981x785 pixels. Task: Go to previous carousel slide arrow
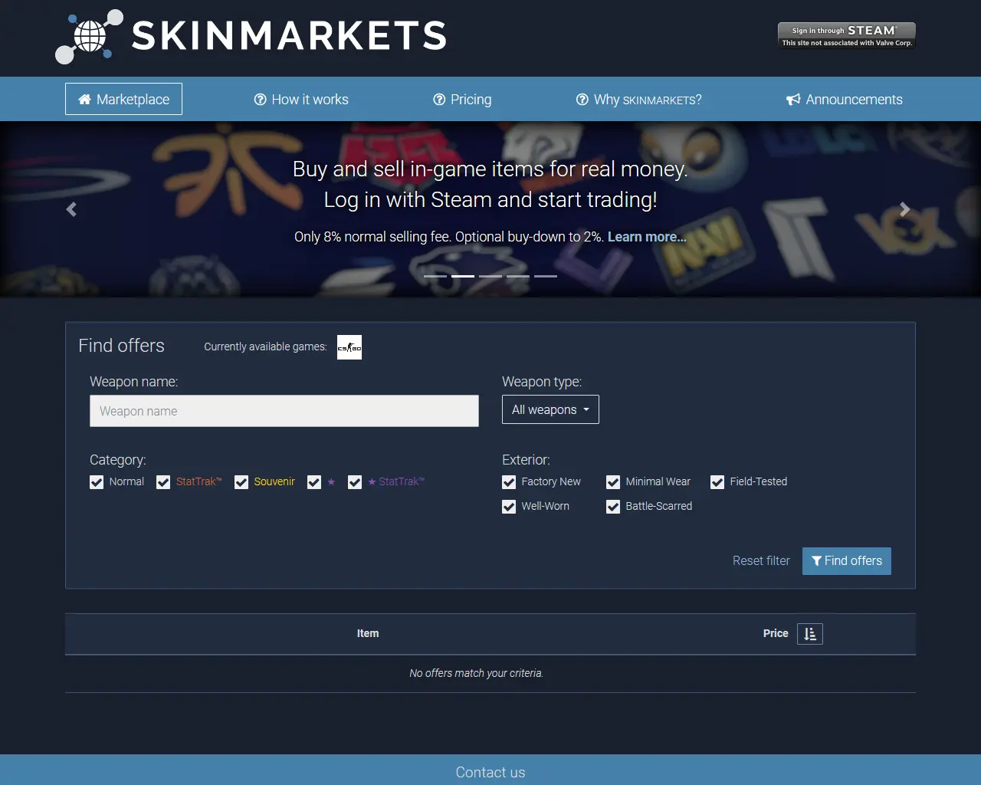pos(71,209)
